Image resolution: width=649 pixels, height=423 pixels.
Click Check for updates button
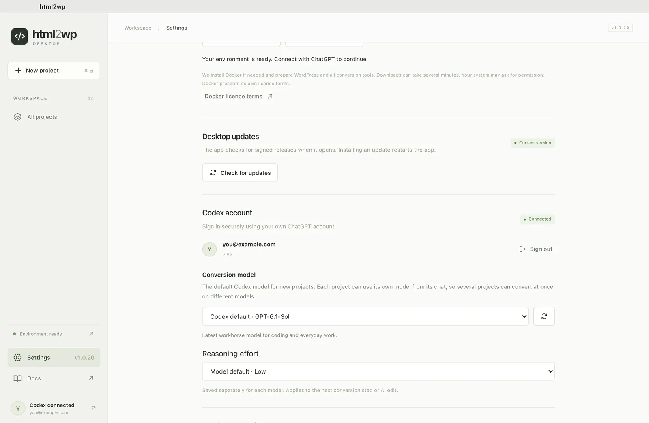click(240, 172)
